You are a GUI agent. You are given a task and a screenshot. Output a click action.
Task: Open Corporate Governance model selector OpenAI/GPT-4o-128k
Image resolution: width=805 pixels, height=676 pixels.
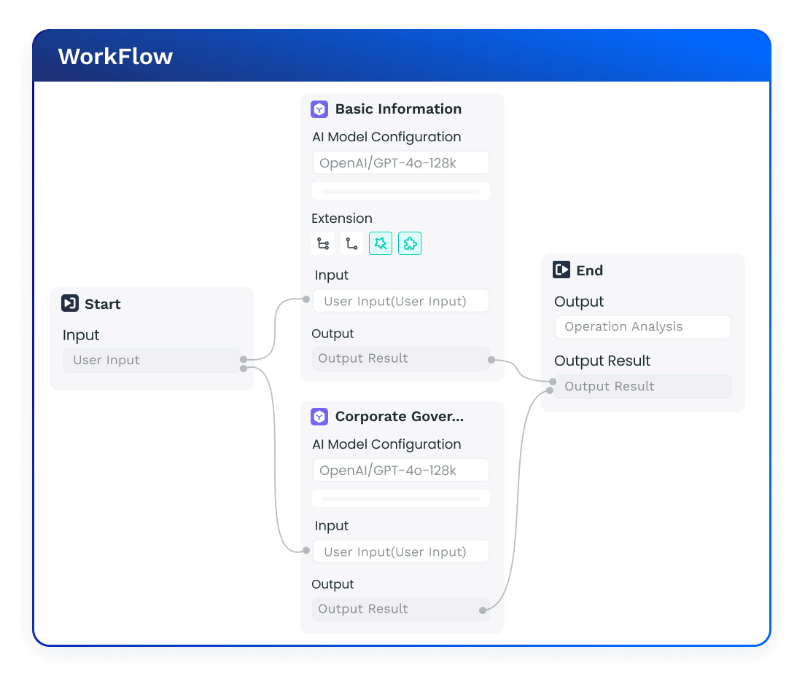[x=400, y=471]
